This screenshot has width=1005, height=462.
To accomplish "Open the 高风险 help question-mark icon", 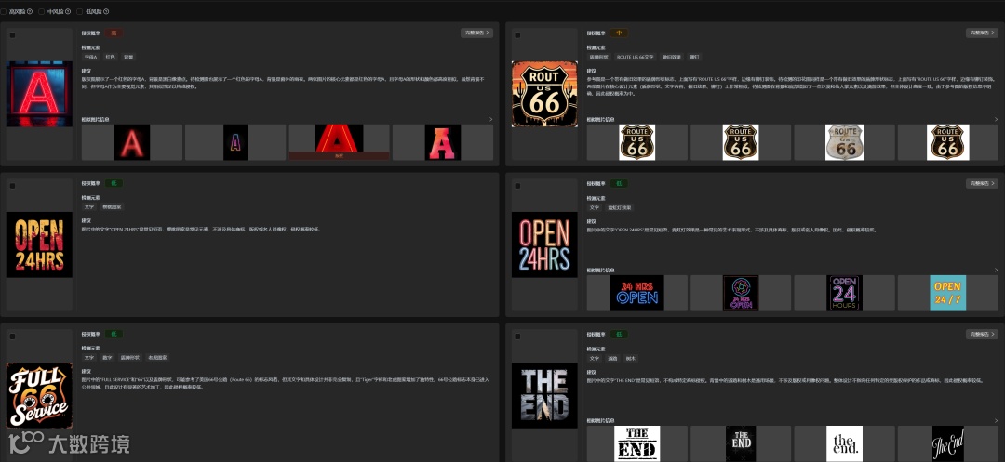I will point(30,11).
